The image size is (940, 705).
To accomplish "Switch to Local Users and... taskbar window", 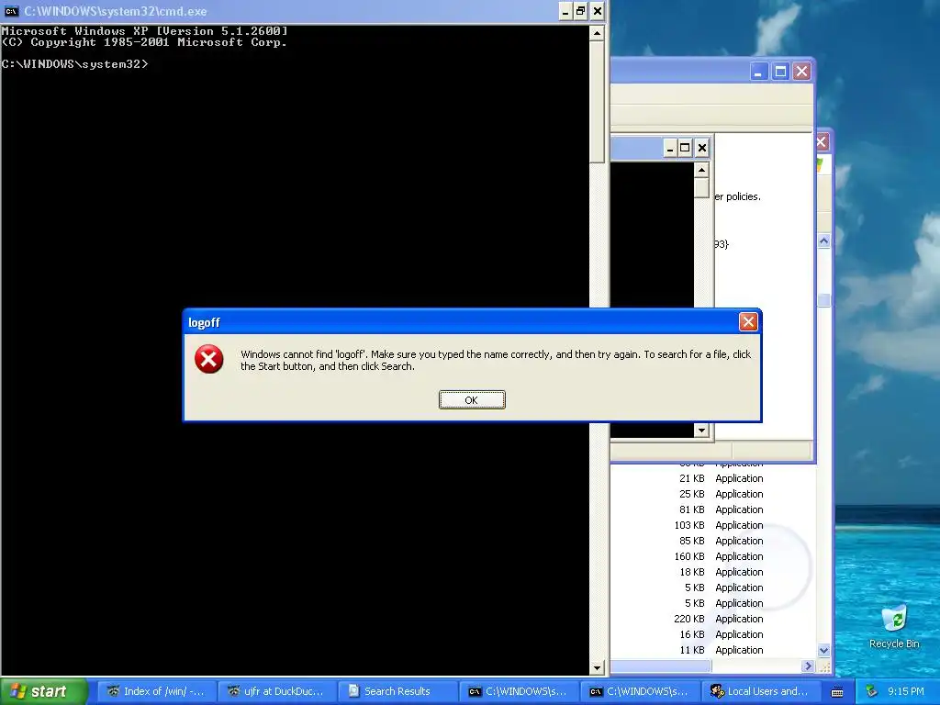I will 759,691.
